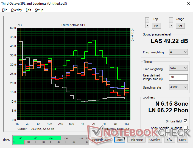Open the Setup menu

pos(39,10)
